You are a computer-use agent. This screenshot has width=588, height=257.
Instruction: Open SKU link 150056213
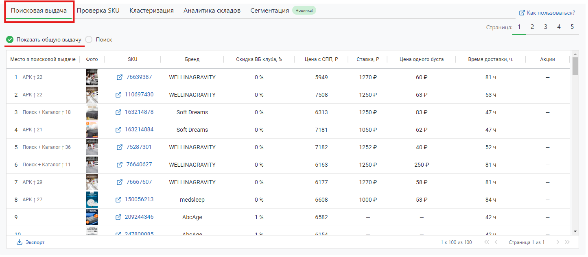[139, 200]
